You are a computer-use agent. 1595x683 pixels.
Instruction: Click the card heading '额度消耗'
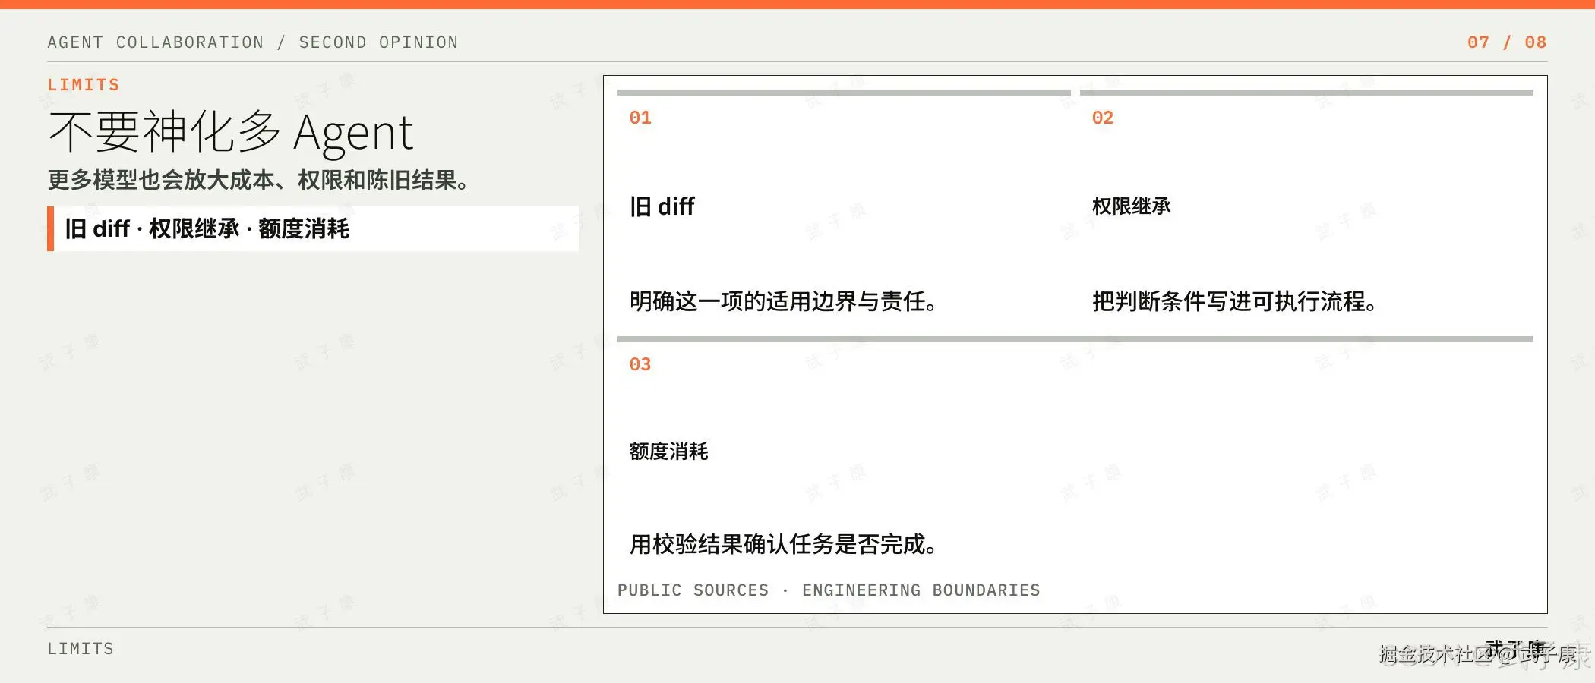[x=669, y=452]
